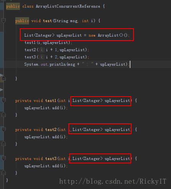The image size is (171, 189).
Task: Click fold end marker of test2 method
Action: 3,144
